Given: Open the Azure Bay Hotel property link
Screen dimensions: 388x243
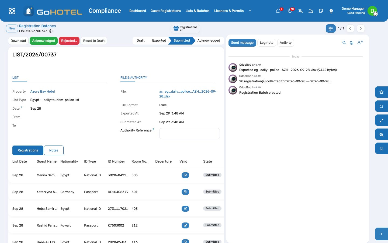Looking at the screenshot, I should pos(43,92).
